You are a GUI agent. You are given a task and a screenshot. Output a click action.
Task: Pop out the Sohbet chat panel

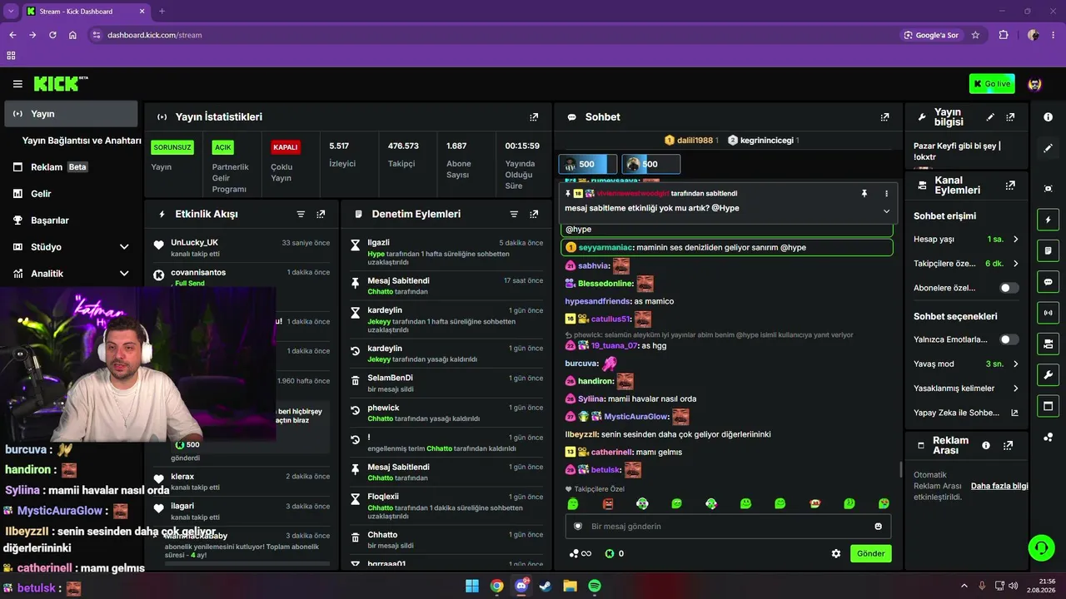pyautogui.click(x=884, y=117)
